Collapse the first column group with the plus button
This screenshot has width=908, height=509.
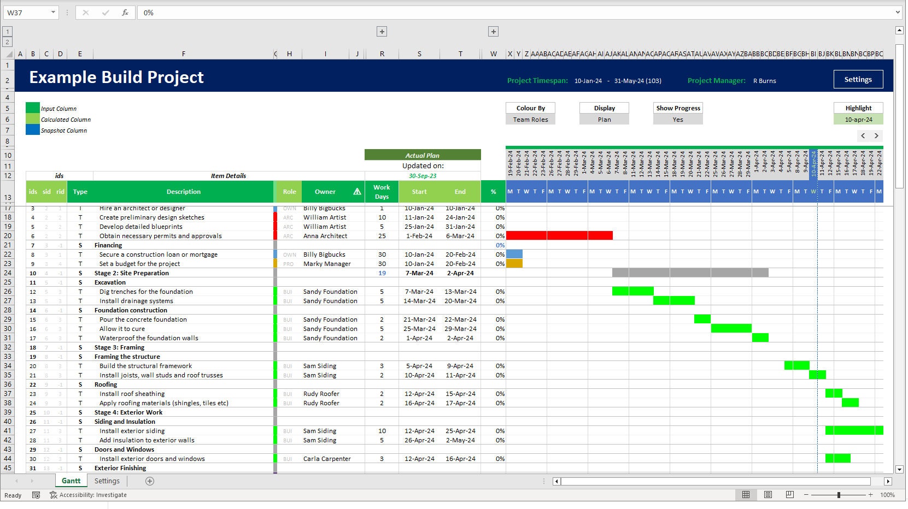pyautogui.click(x=382, y=32)
